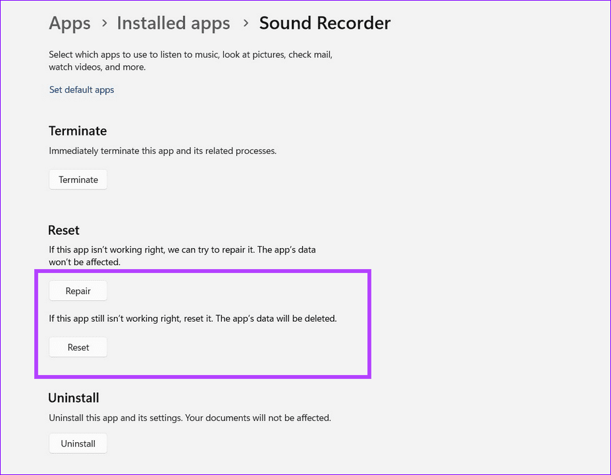This screenshot has width=611, height=475.
Task: Click the terminate process description text
Action: [x=162, y=151]
